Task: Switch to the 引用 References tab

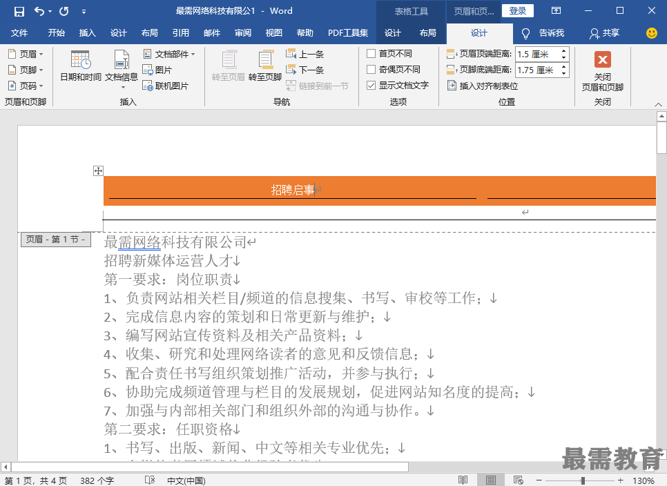Action: pyautogui.click(x=180, y=33)
